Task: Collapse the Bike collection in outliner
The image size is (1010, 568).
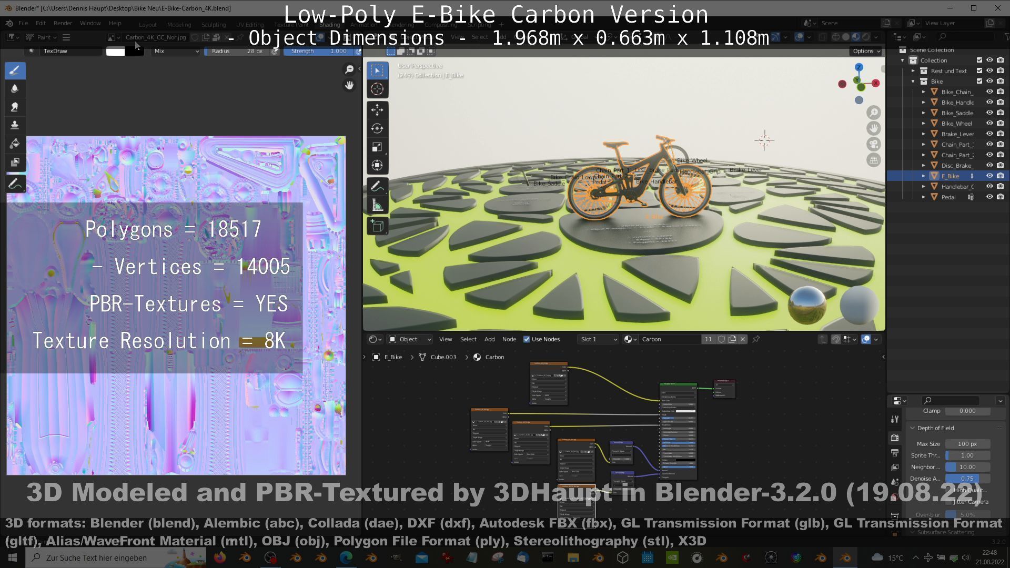Action: (x=913, y=81)
